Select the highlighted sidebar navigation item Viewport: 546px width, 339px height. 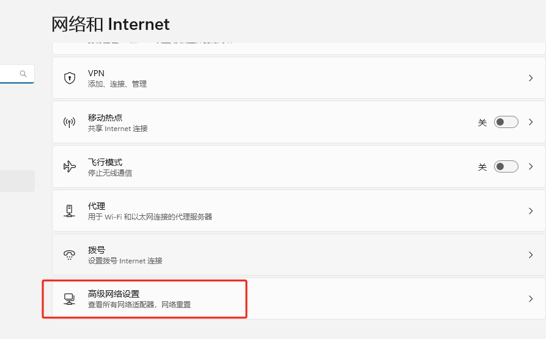tap(17, 181)
